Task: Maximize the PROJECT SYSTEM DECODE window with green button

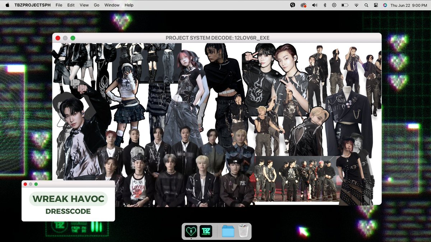Action: tap(73, 38)
